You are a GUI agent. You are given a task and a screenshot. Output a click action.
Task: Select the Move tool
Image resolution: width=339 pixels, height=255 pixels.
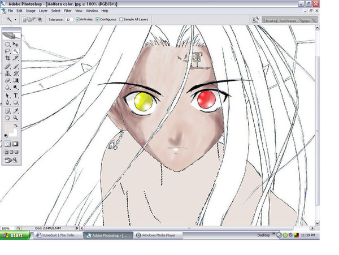[x=15, y=44]
